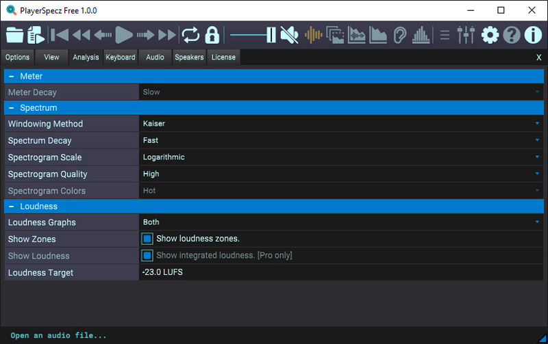This screenshot has width=548, height=344.
Task: Click the open folder icon
Action: click(14, 34)
